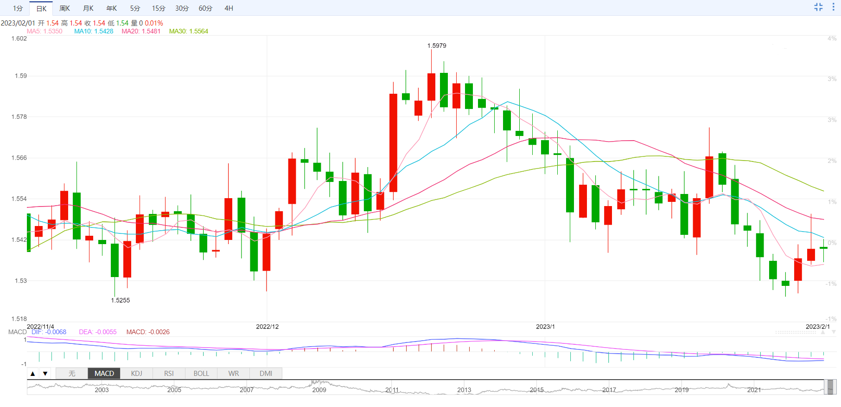Select the WR indicator
The width and height of the screenshot is (841, 407).
(234, 374)
